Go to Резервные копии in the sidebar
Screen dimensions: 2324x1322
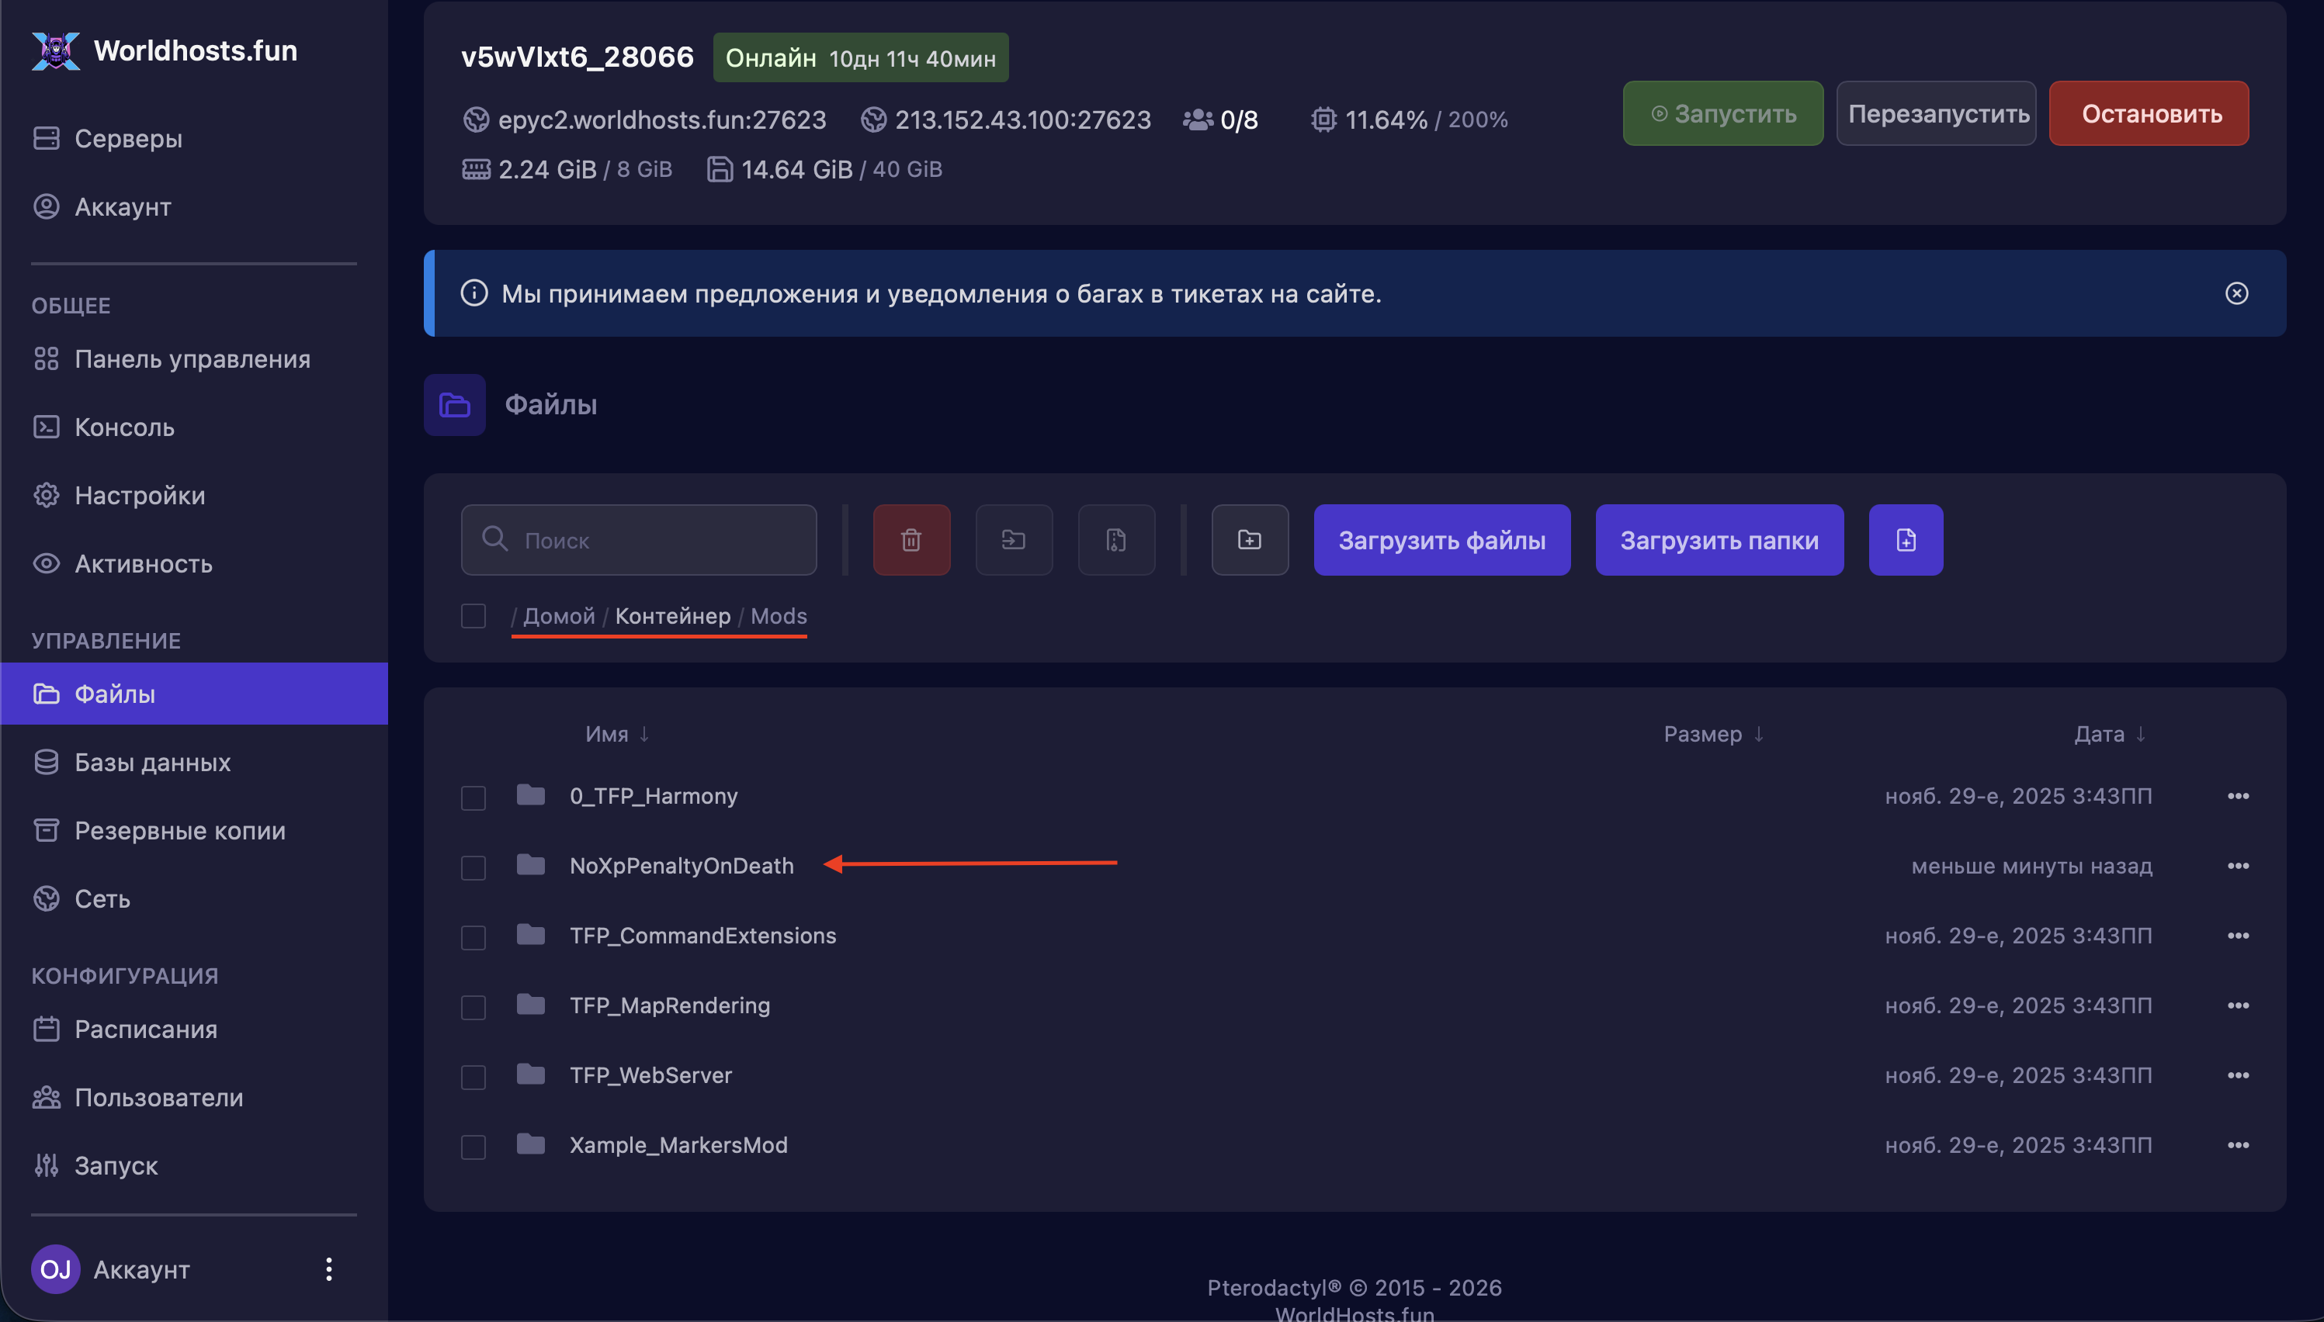180,831
